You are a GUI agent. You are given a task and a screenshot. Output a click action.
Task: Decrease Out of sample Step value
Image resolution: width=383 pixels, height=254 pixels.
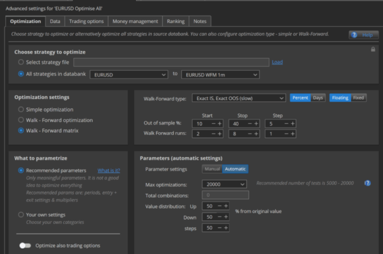(x=286, y=124)
